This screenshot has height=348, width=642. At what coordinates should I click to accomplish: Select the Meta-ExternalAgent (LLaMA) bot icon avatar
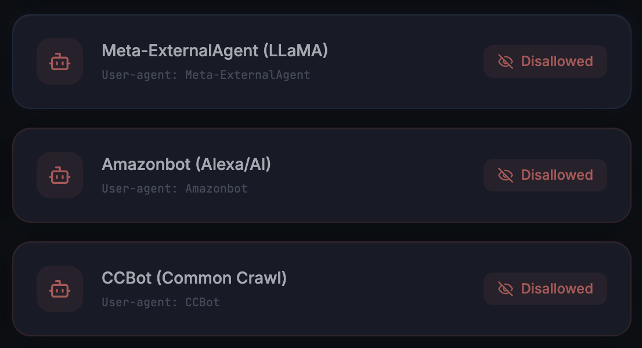(60, 61)
